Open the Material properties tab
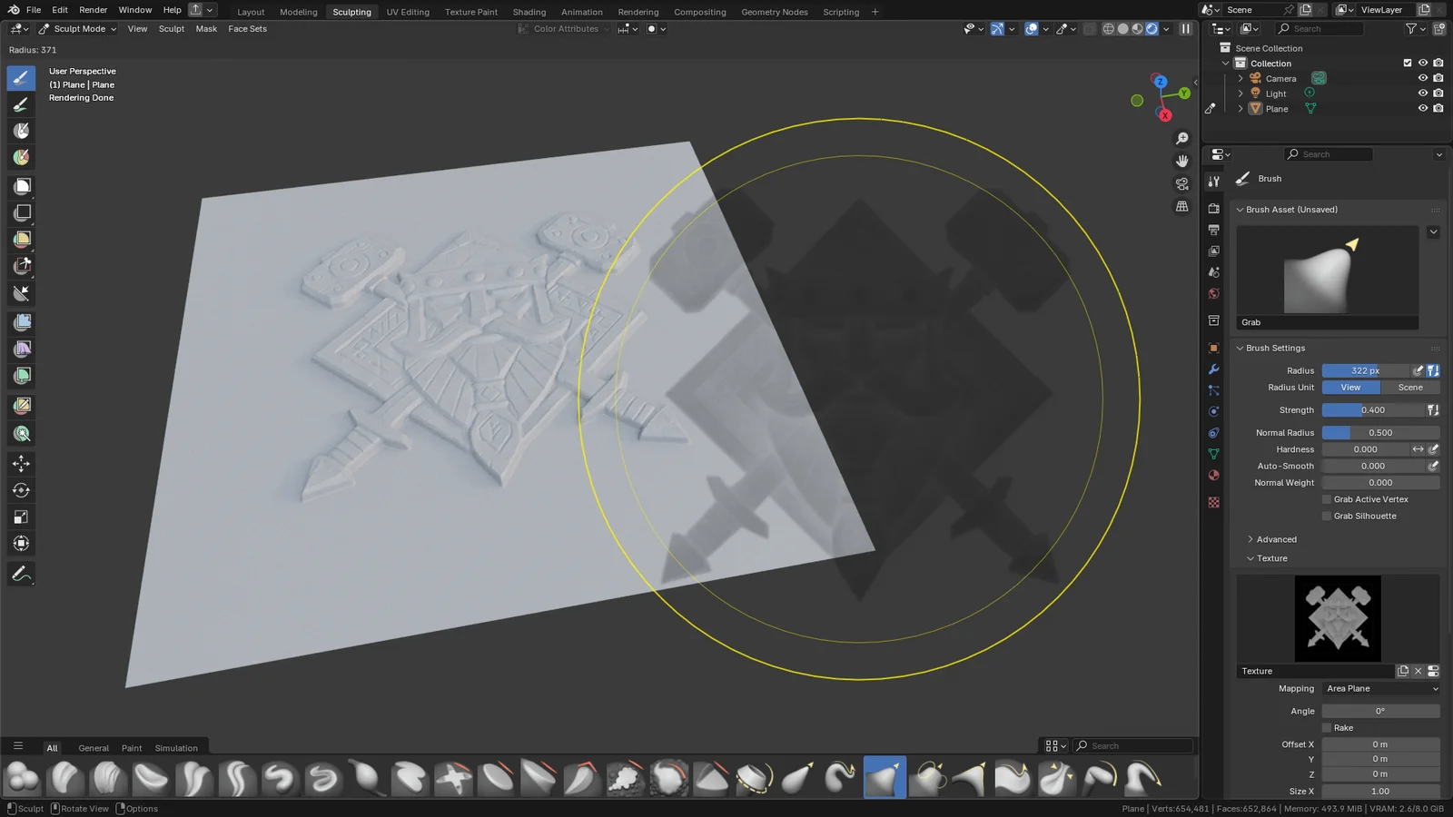Viewport: 1453px width, 817px height. click(1214, 476)
